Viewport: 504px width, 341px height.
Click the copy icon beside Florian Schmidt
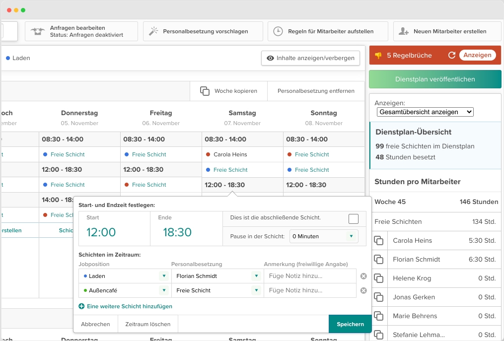pos(379,260)
